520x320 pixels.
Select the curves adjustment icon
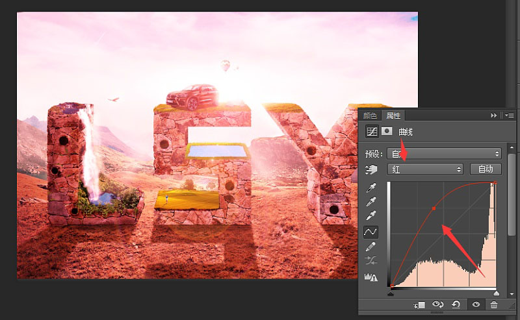(372, 132)
